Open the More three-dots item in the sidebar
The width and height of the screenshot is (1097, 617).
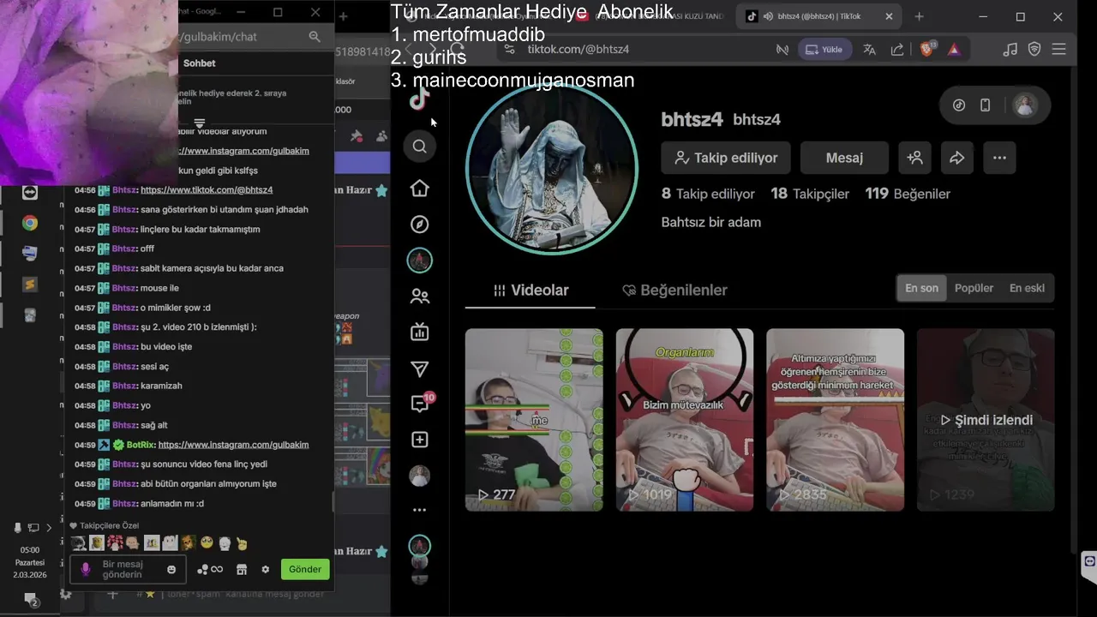[x=419, y=510]
